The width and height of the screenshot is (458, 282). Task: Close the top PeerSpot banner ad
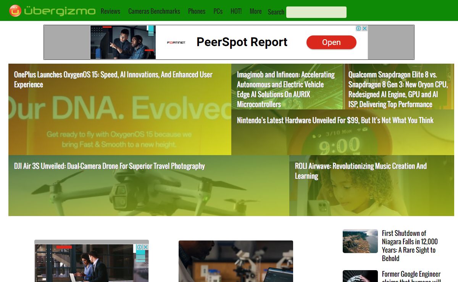(364, 28)
